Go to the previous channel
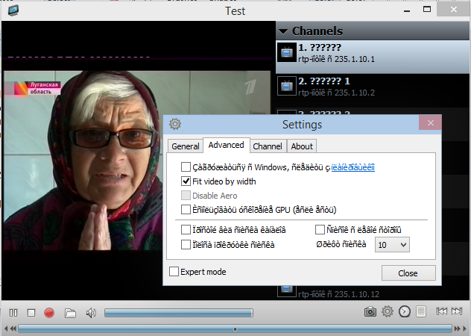 [442, 312]
